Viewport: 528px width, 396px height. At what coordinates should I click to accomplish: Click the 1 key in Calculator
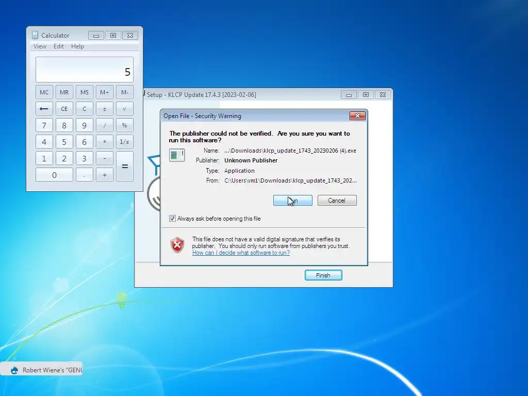44,158
